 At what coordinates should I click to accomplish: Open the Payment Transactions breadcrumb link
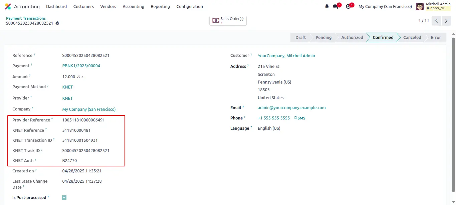click(26, 18)
